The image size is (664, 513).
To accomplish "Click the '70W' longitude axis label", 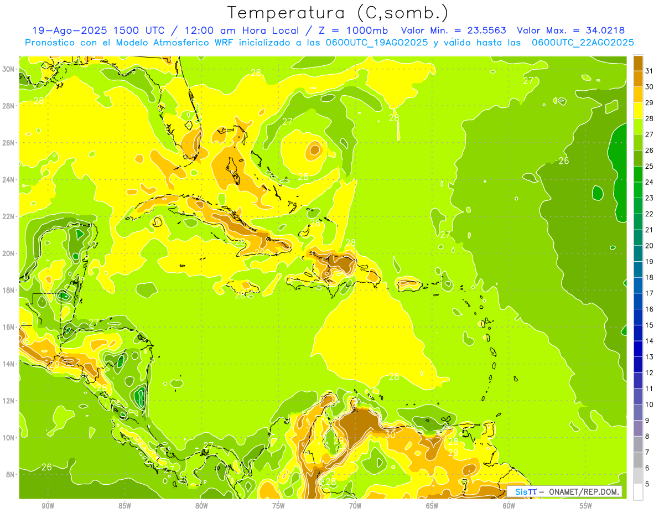I will [355, 506].
